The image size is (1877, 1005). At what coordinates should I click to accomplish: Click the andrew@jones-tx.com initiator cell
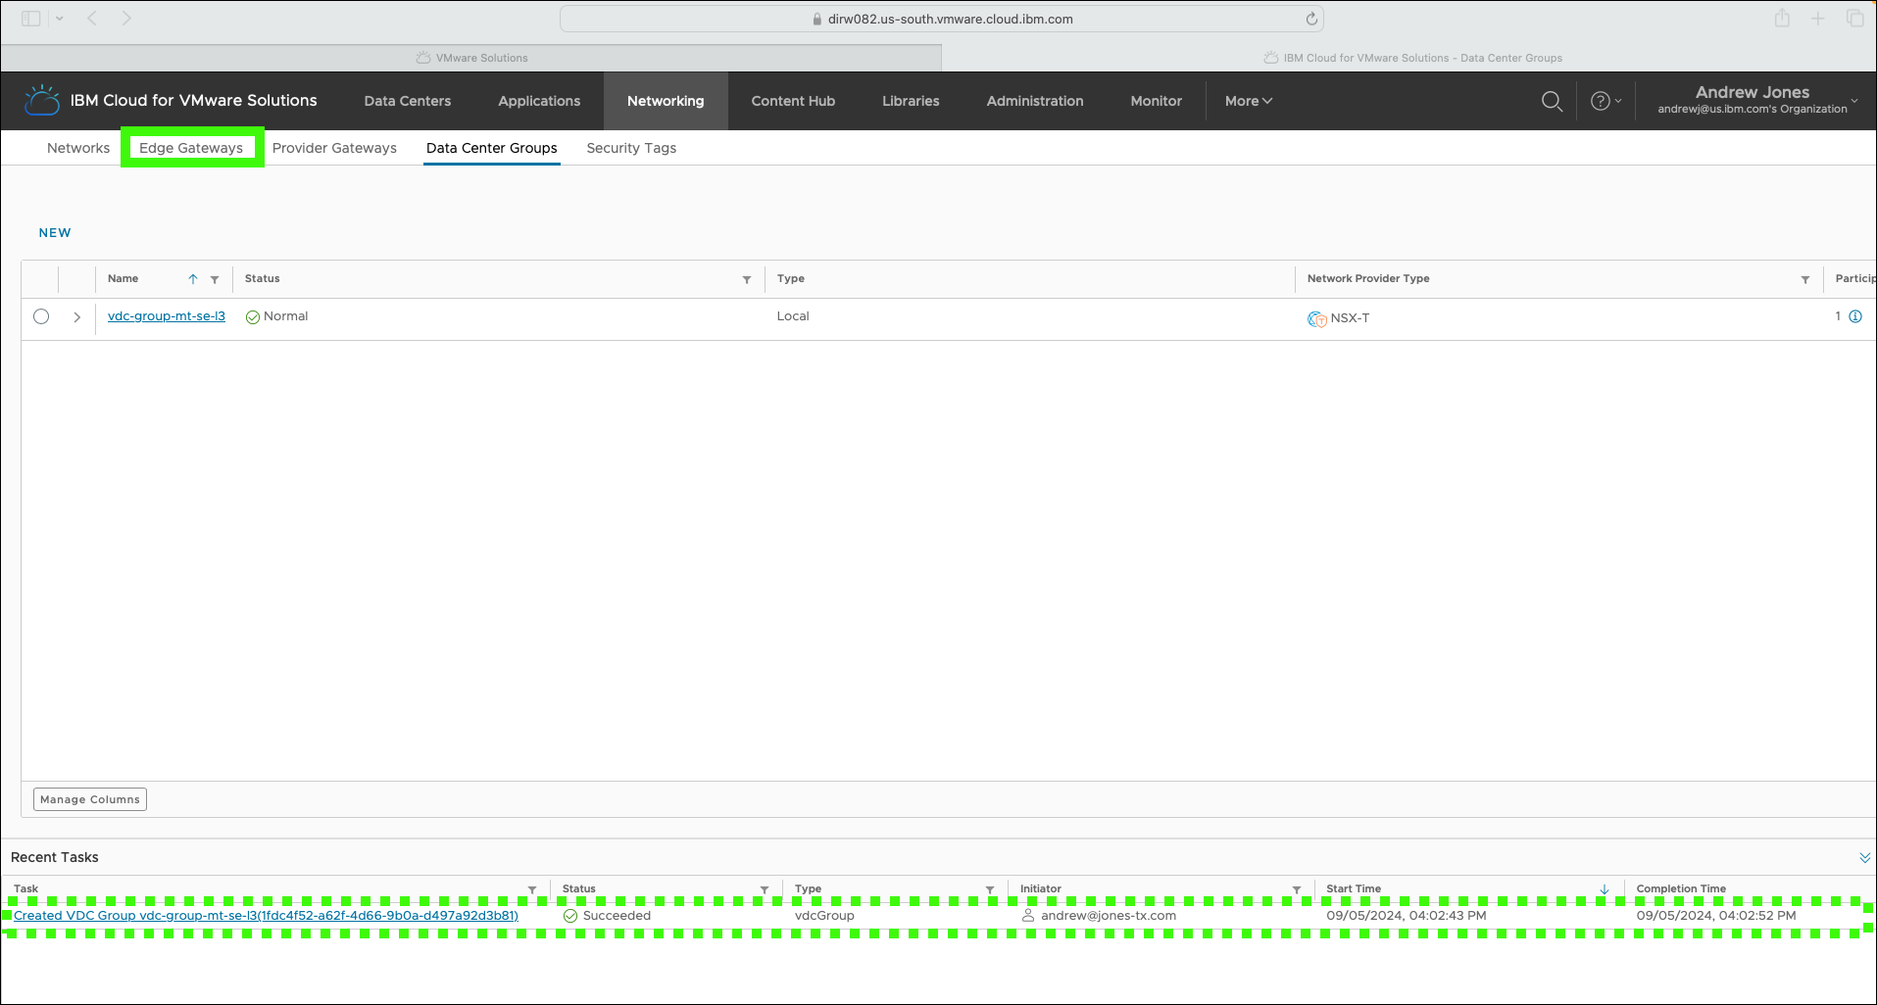click(x=1099, y=916)
